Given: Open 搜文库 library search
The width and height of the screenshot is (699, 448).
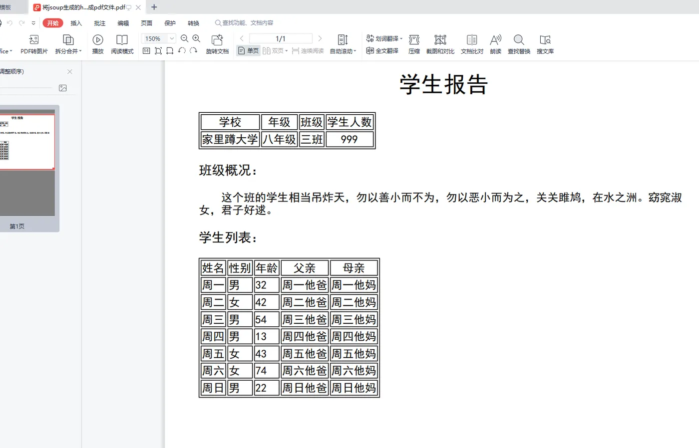Looking at the screenshot, I should click(x=545, y=44).
